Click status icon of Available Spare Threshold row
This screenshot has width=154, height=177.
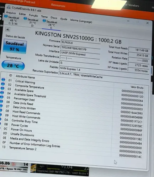point(2,93)
